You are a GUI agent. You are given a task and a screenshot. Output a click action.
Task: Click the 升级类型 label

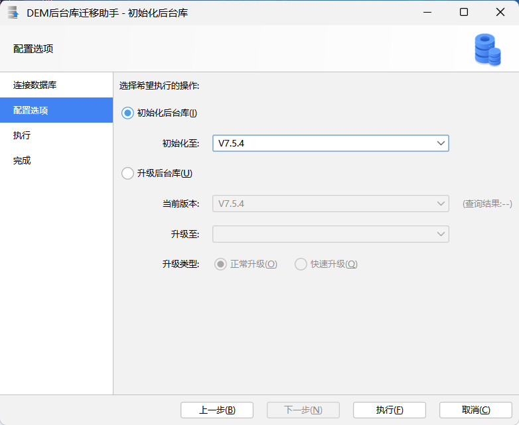[x=181, y=265]
